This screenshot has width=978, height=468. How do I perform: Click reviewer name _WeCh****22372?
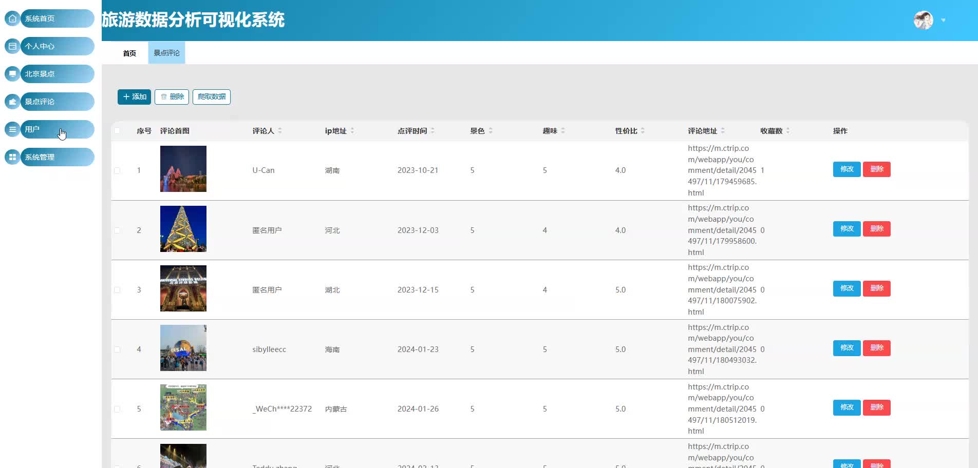[282, 409]
